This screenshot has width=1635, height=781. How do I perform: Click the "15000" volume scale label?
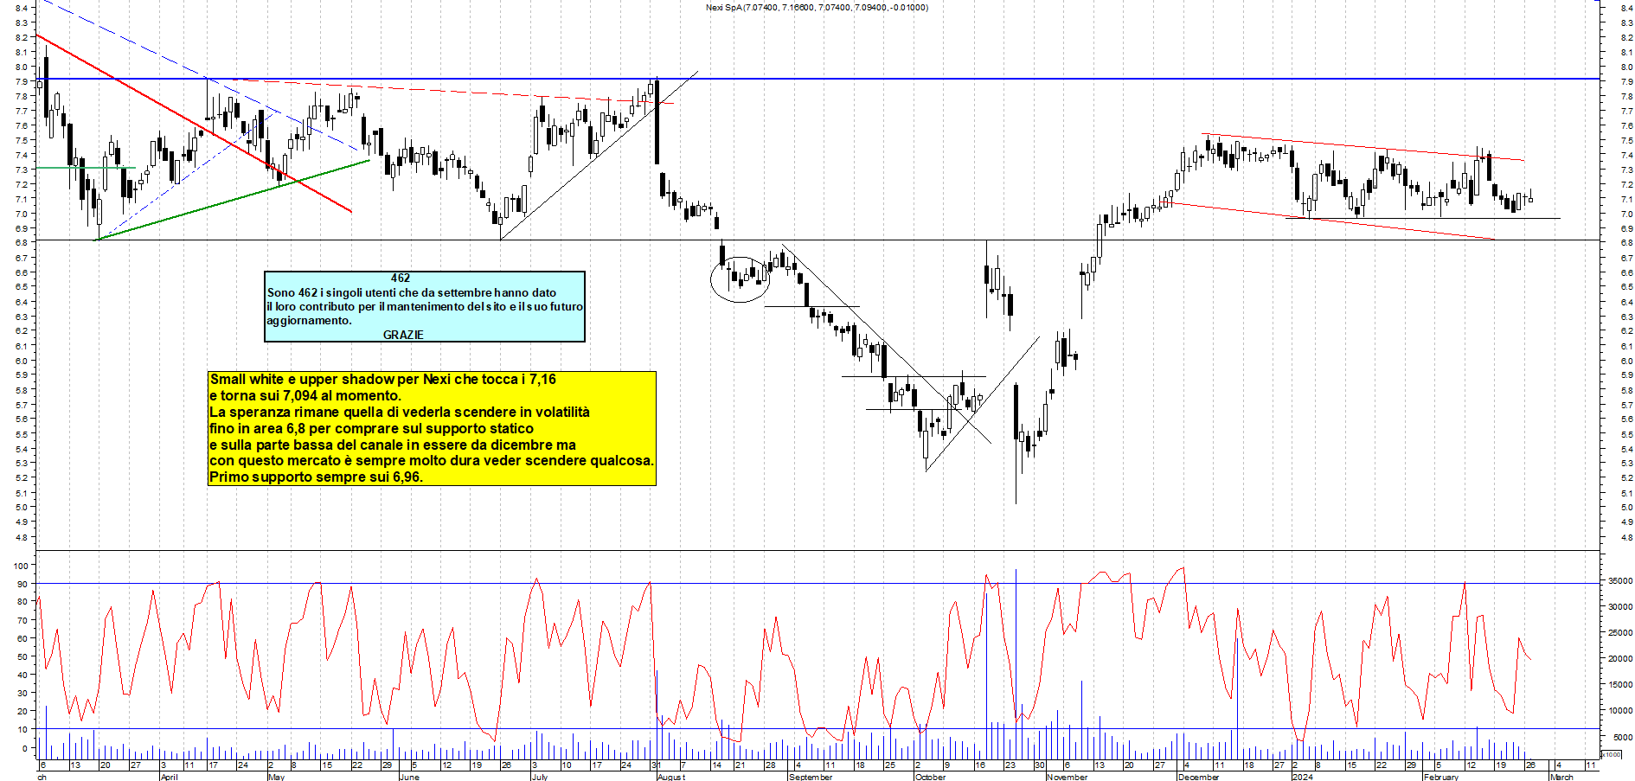tap(1619, 685)
